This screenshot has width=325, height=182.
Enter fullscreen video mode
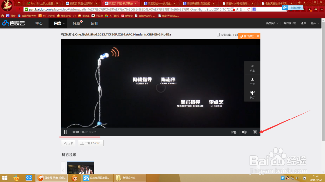(255, 132)
